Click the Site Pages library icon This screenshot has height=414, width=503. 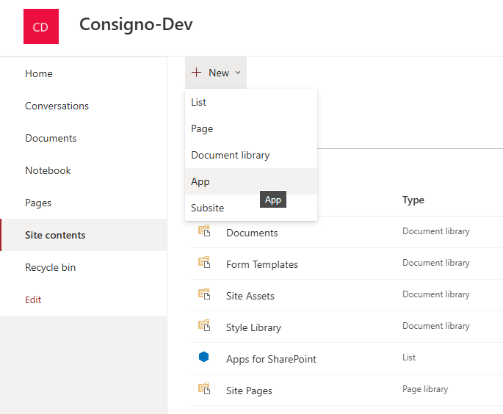click(x=204, y=388)
